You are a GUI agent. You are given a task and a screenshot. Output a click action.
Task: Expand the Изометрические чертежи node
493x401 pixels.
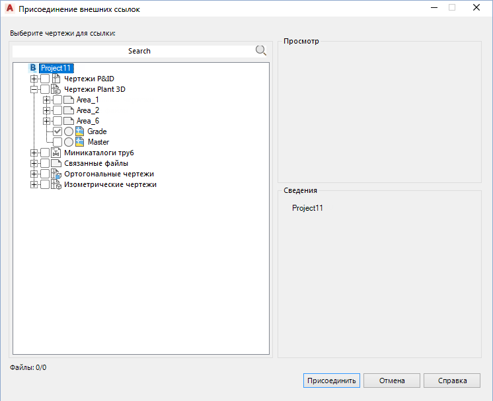coord(34,184)
